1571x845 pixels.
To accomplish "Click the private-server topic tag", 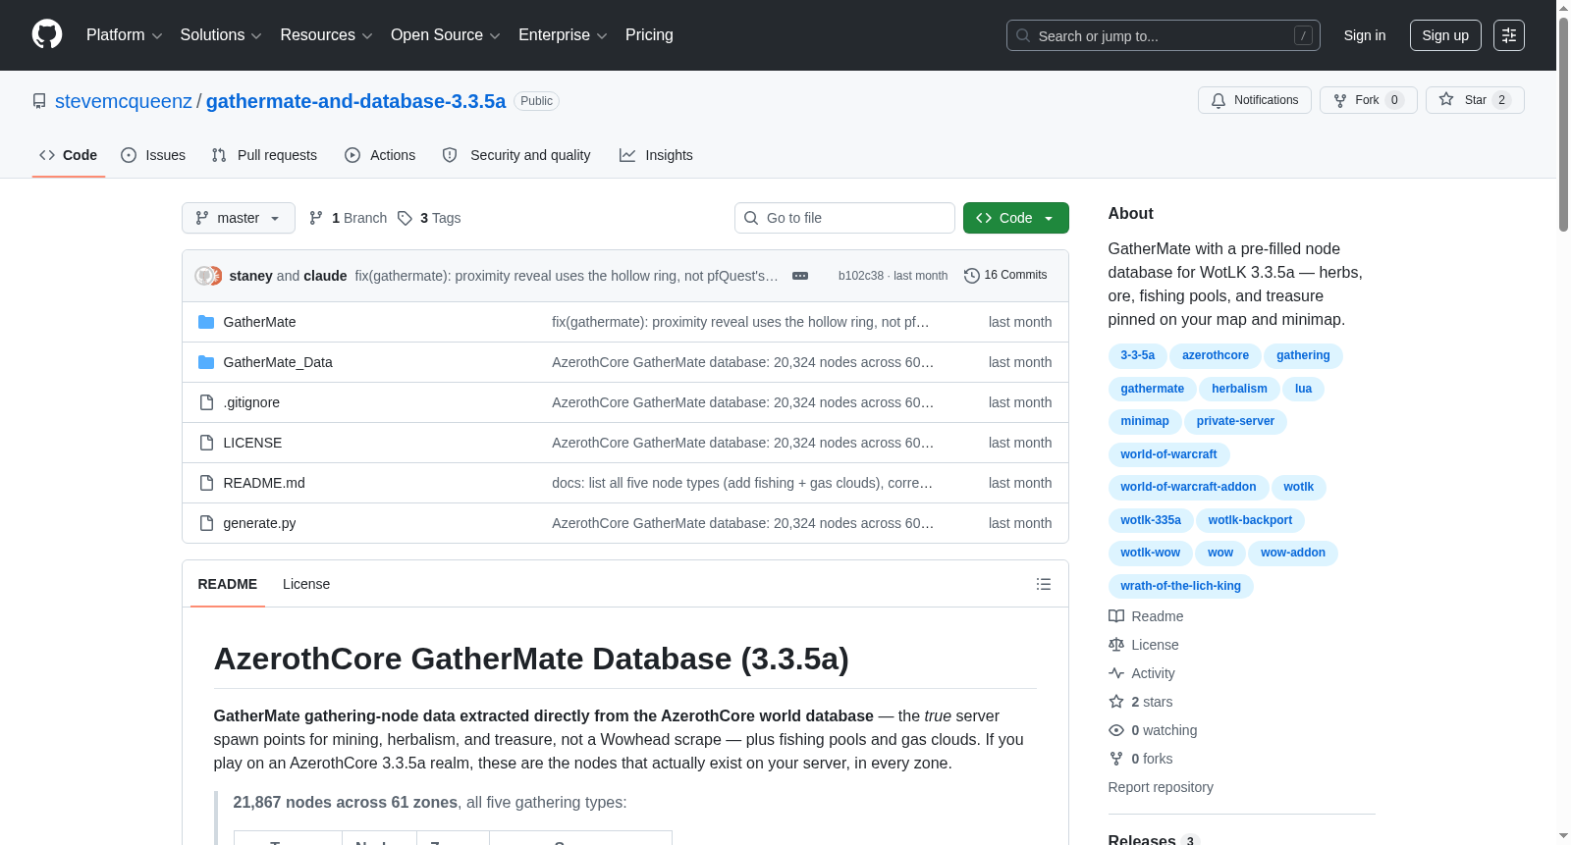I will coord(1235,421).
